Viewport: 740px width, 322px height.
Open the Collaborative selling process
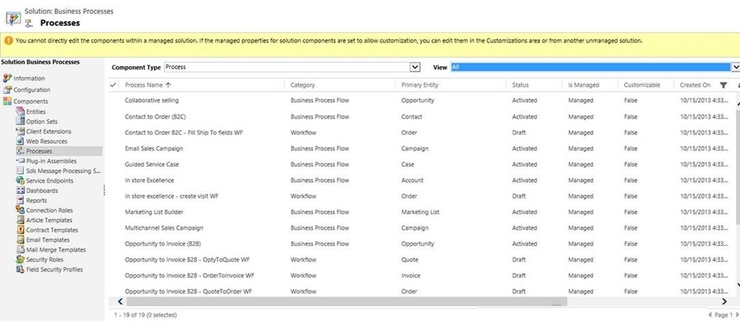click(x=151, y=101)
